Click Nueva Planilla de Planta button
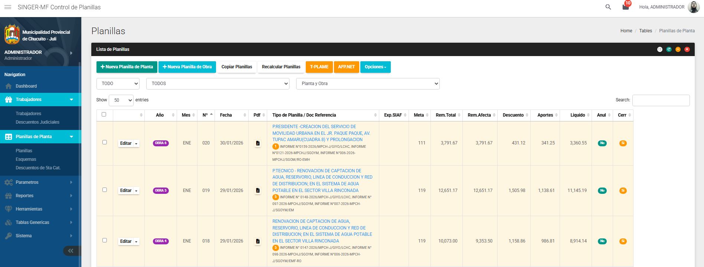 click(127, 67)
